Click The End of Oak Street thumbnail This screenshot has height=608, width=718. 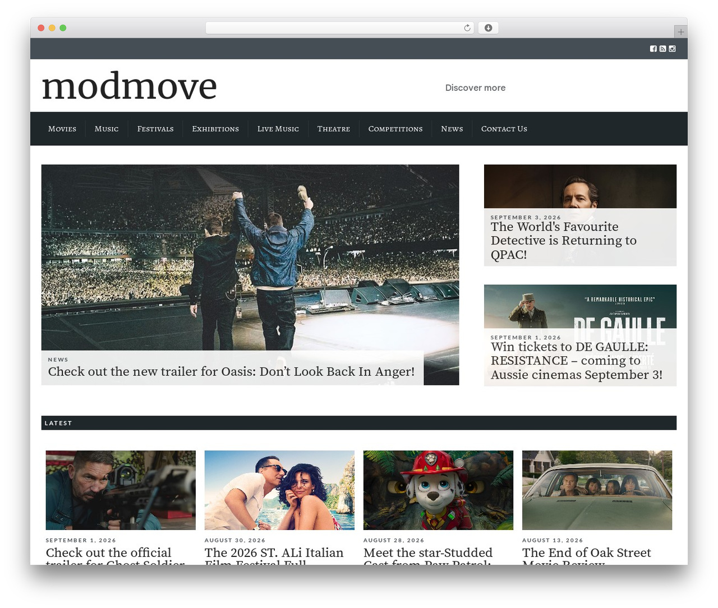click(x=597, y=490)
